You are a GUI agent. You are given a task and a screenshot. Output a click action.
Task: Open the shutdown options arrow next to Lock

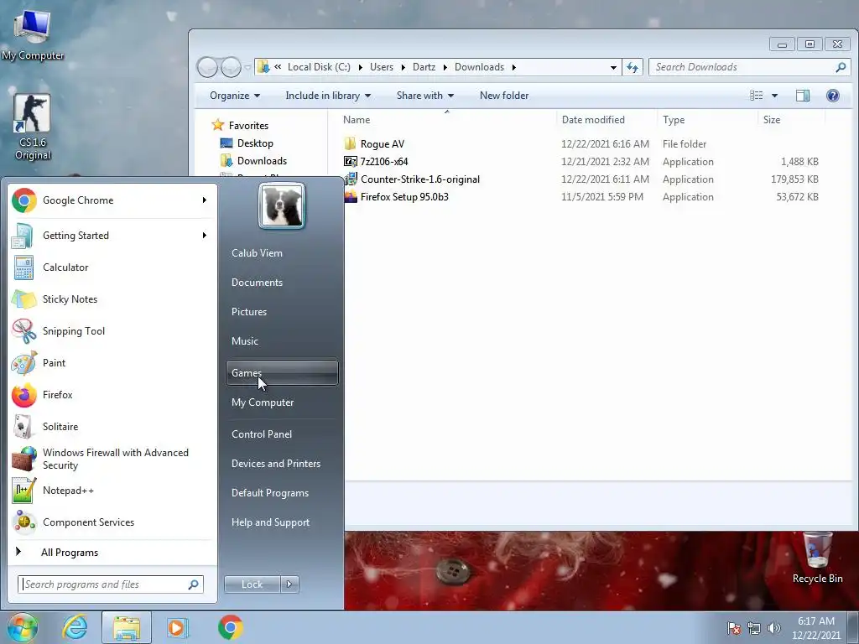click(289, 584)
